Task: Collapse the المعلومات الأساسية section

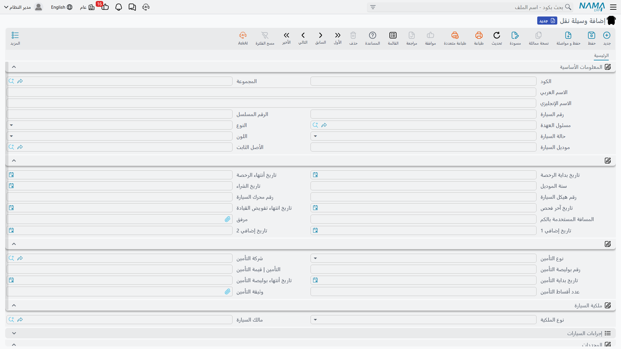Action: pyautogui.click(x=14, y=67)
